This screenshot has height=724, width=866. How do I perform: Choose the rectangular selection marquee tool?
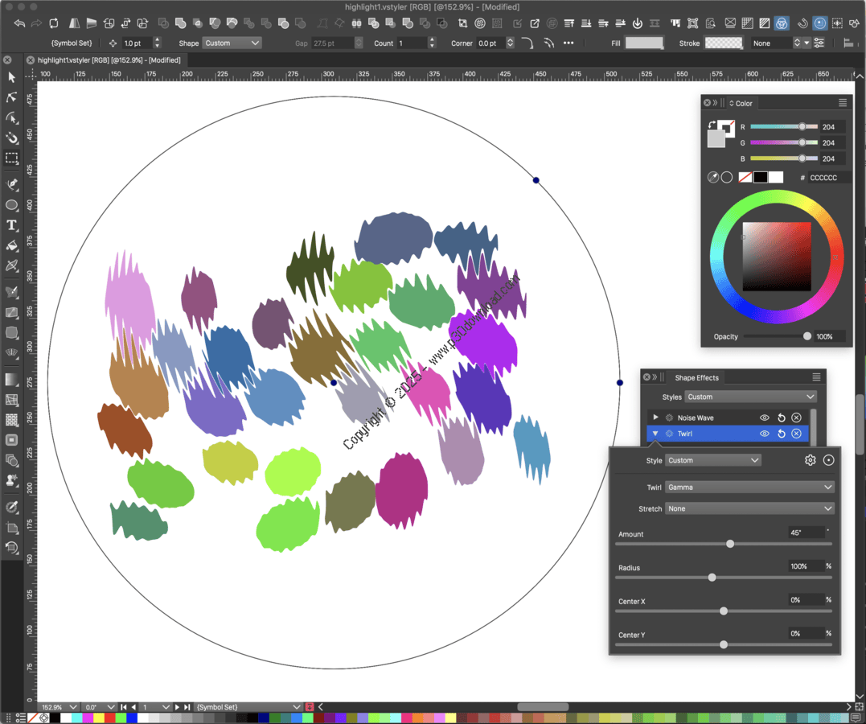tap(12, 158)
